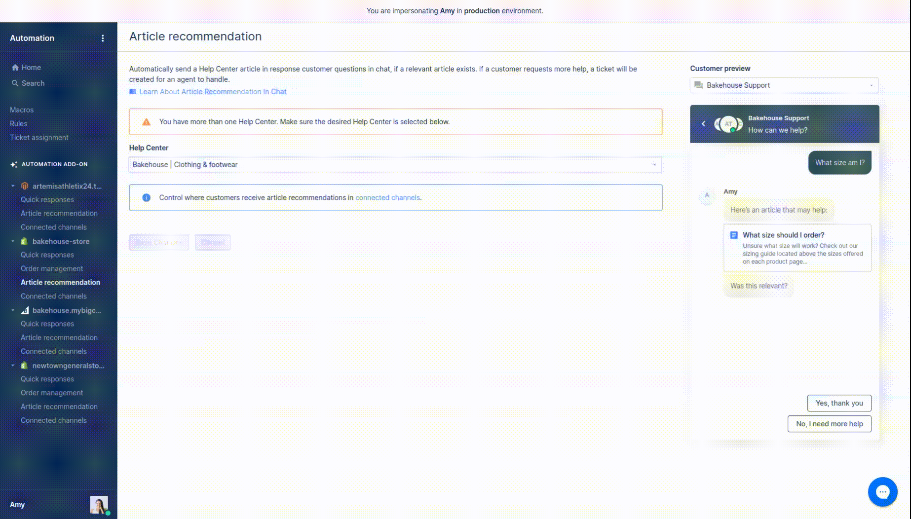Open Order management under bakehouse-store

52,269
